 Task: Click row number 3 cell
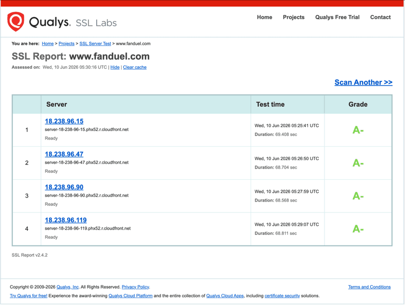tap(27, 196)
